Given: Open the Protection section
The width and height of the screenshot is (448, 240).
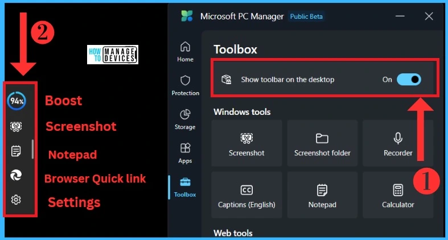Looking at the screenshot, I should point(185,85).
